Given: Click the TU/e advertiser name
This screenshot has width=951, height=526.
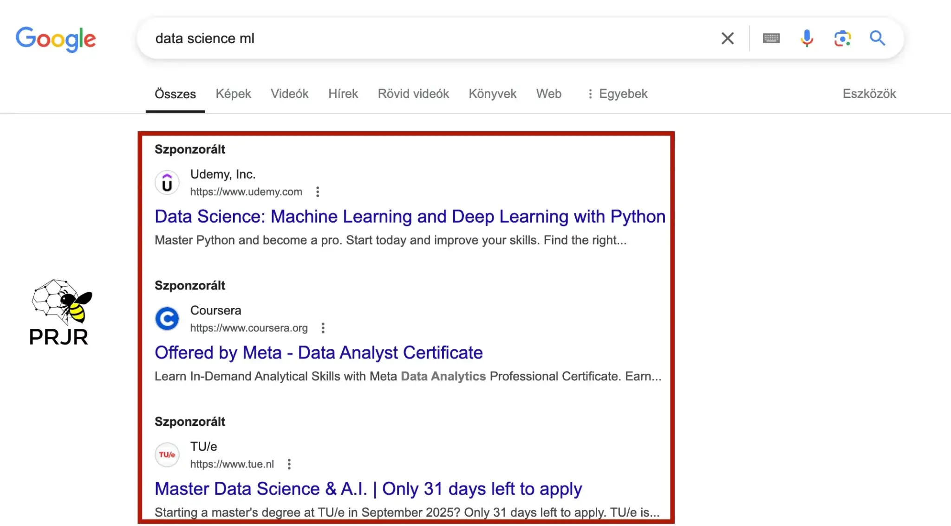Looking at the screenshot, I should coord(203,447).
